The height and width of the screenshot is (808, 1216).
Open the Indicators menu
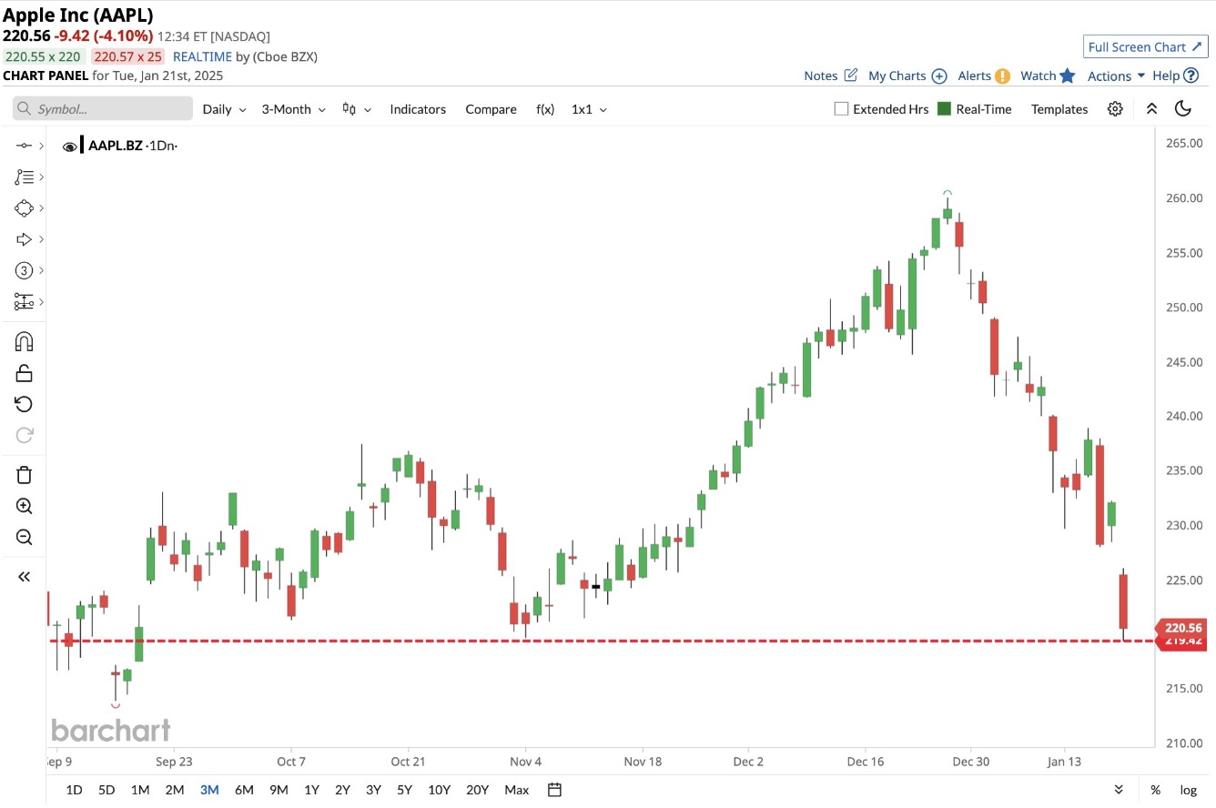click(x=418, y=109)
